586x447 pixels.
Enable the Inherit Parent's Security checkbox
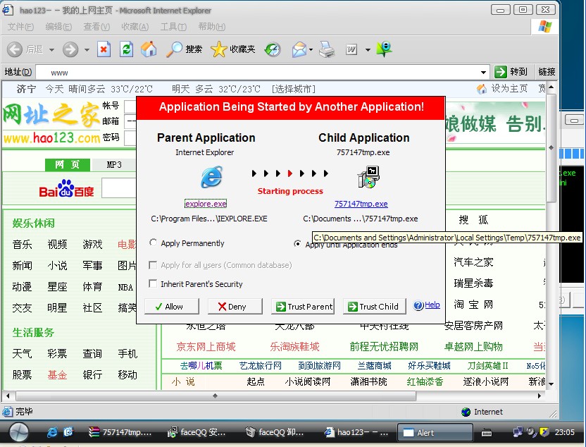coord(154,284)
